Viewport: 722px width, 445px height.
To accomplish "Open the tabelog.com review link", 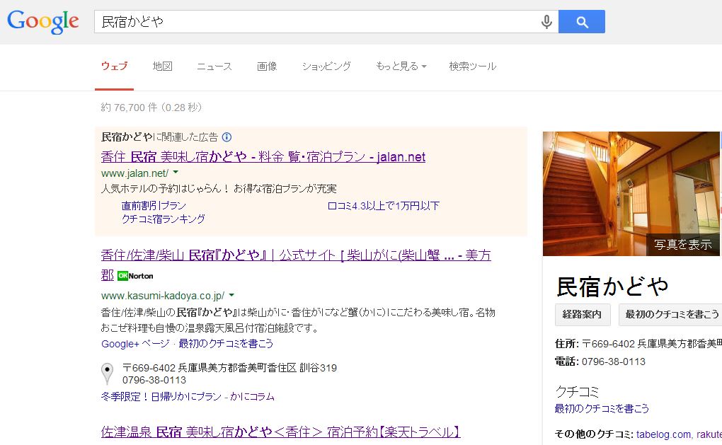I will [663, 434].
